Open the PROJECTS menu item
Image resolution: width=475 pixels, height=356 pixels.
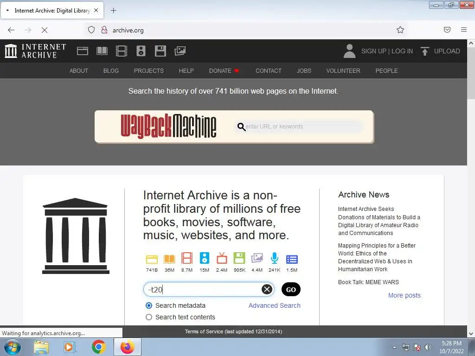point(149,70)
